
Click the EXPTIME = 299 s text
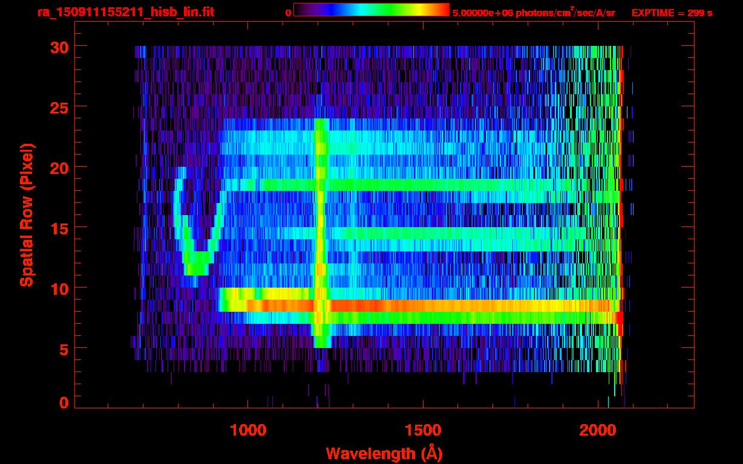click(x=672, y=13)
